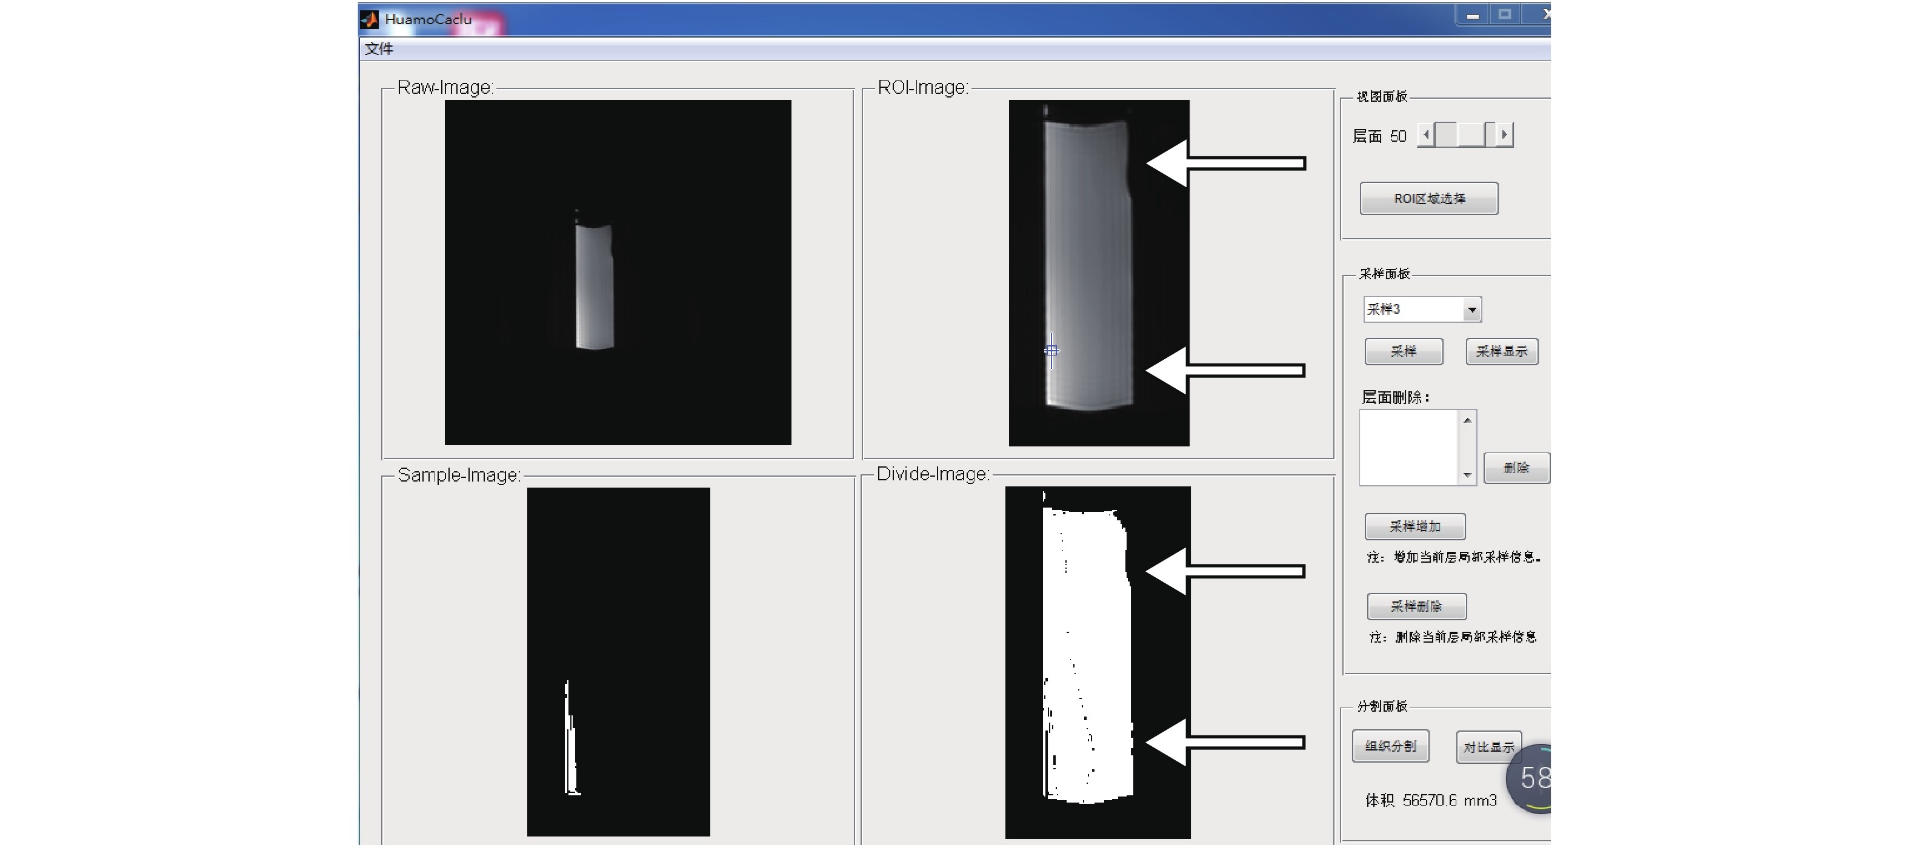Image resolution: width=1909 pixels, height=848 pixels.
Task: Click the Raw-Image preview
Action: pyautogui.click(x=618, y=273)
